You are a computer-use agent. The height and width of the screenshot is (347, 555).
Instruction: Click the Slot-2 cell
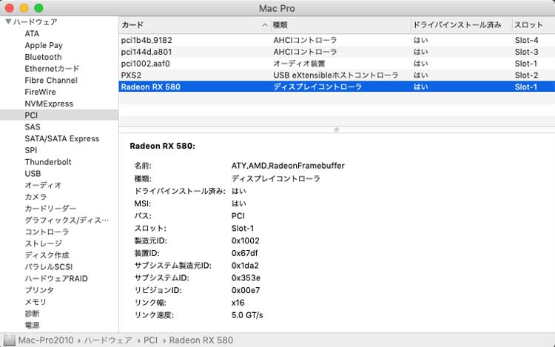point(526,75)
